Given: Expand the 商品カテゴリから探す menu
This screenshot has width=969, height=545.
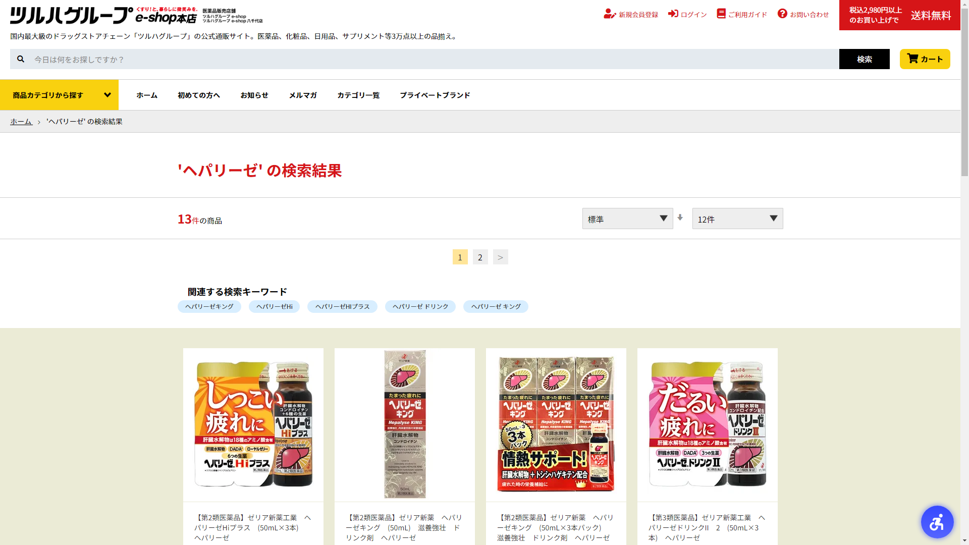Looking at the screenshot, I should (x=59, y=95).
